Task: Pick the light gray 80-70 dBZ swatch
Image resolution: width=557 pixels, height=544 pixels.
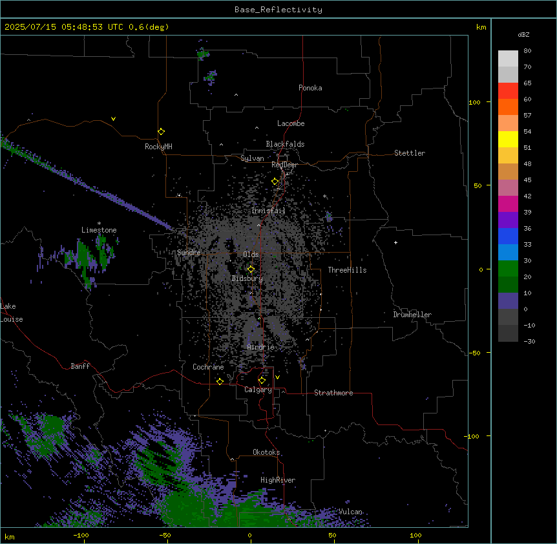Action: (x=508, y=59)
